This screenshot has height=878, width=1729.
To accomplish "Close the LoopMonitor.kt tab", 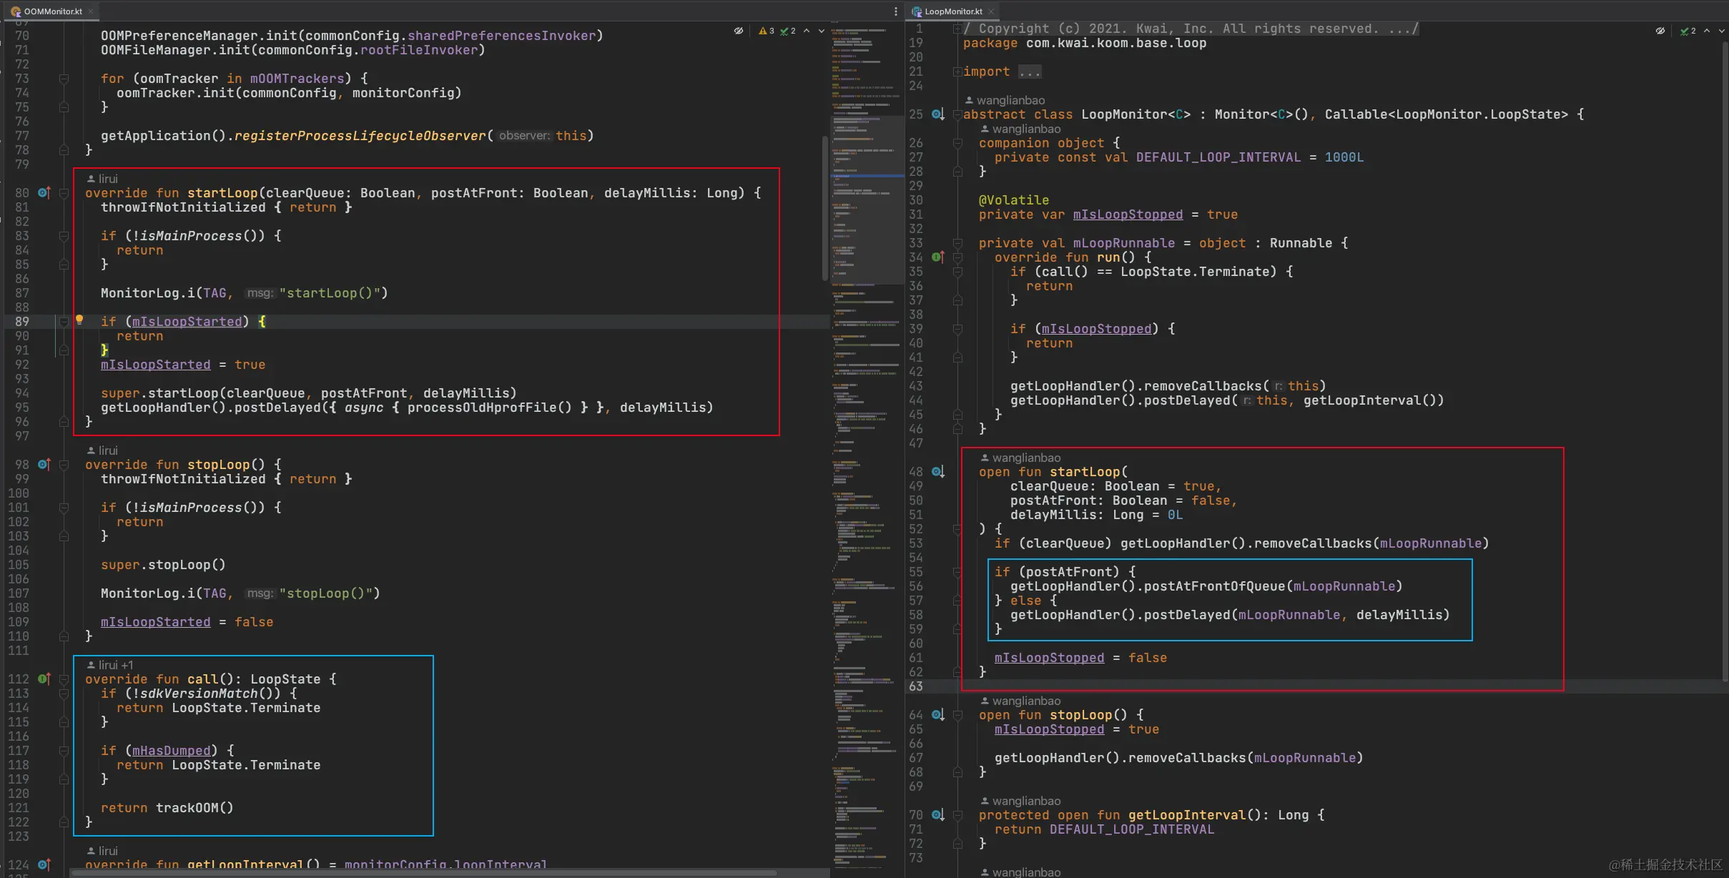I will point(991,11).
